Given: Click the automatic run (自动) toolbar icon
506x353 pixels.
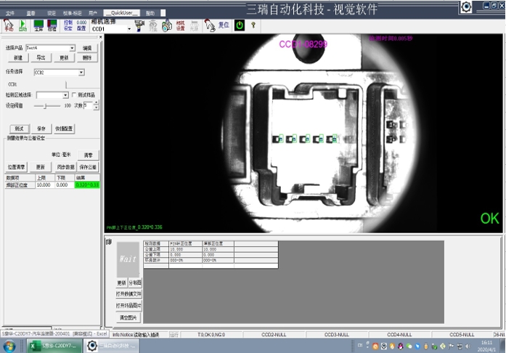Looking at the screenshot, I should coord(23,25).
